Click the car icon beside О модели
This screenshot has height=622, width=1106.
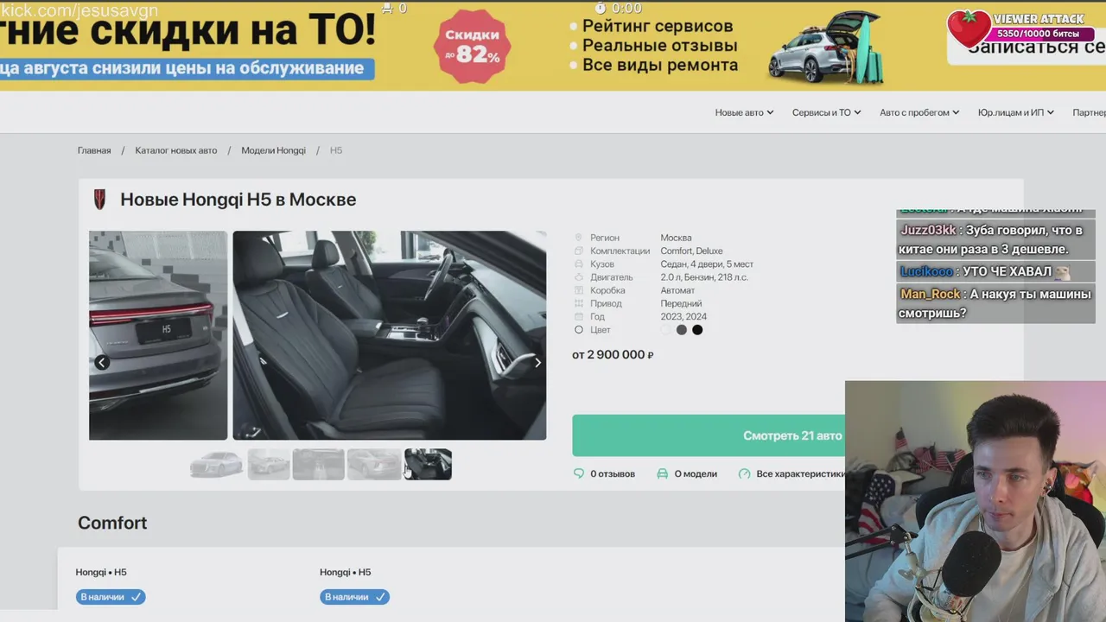[x=663, y=473]
